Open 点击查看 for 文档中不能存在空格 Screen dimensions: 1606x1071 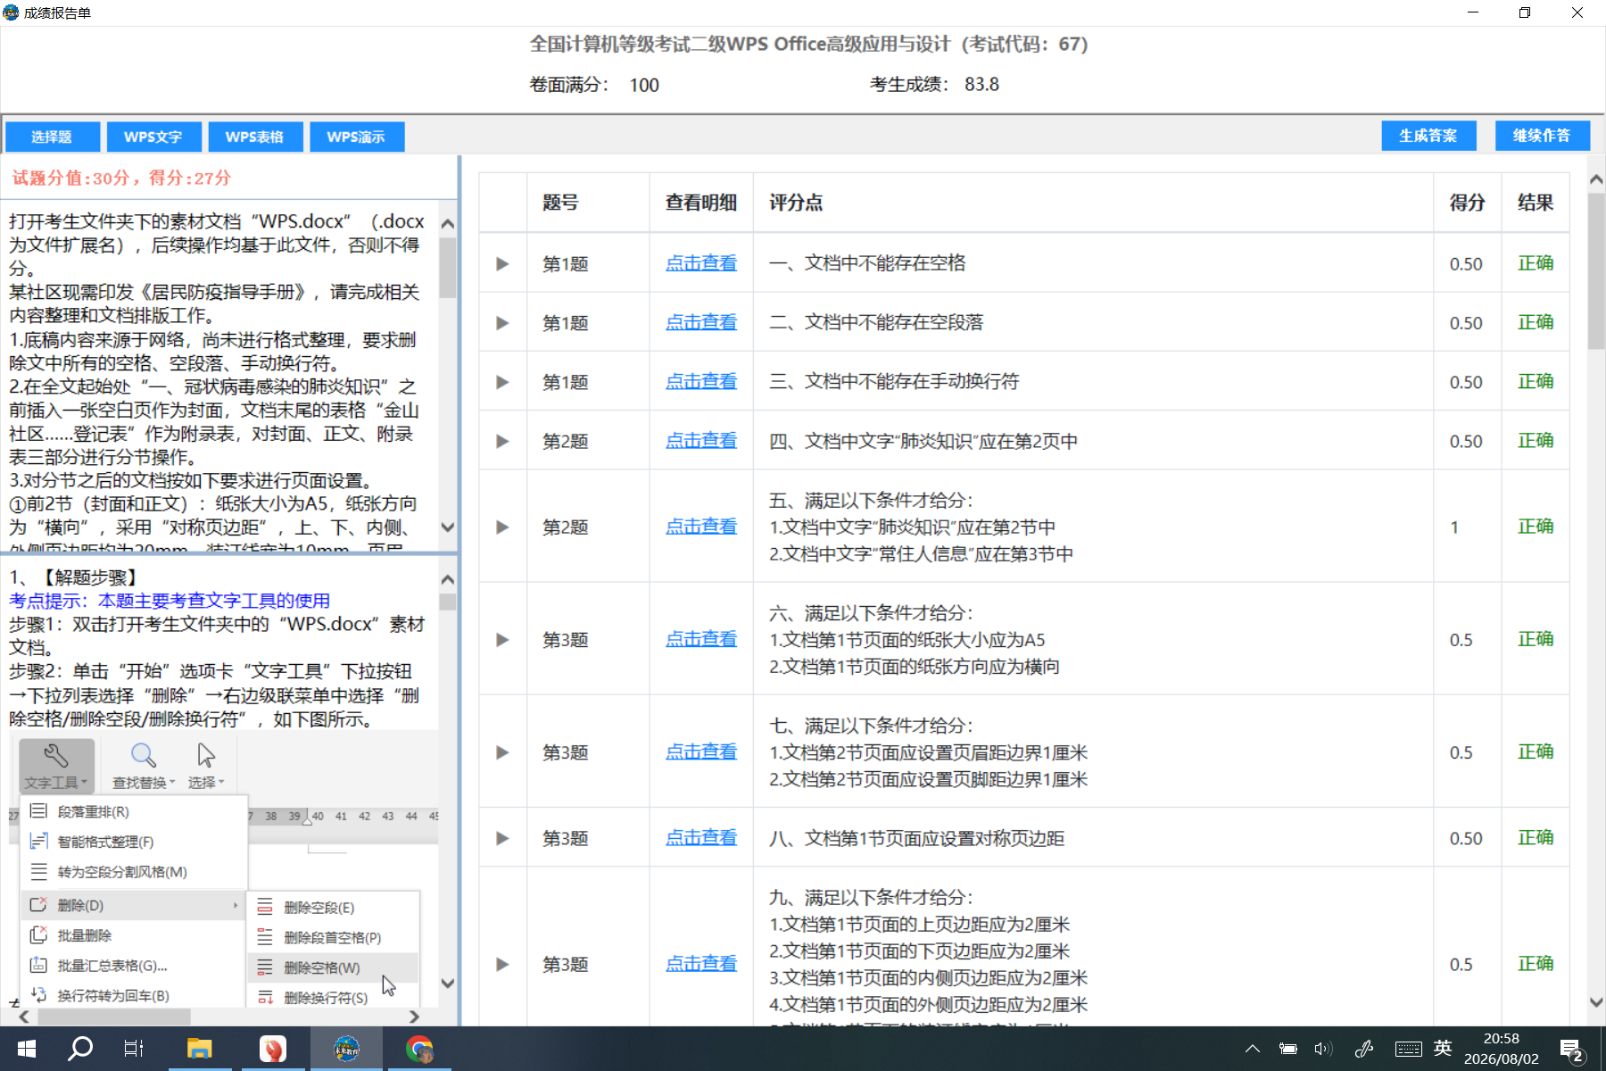tap(701, 263)
